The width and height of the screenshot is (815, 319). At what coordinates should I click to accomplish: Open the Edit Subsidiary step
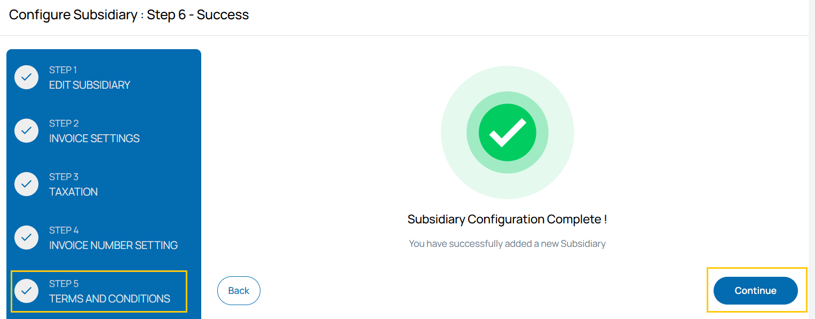[90, 85]
